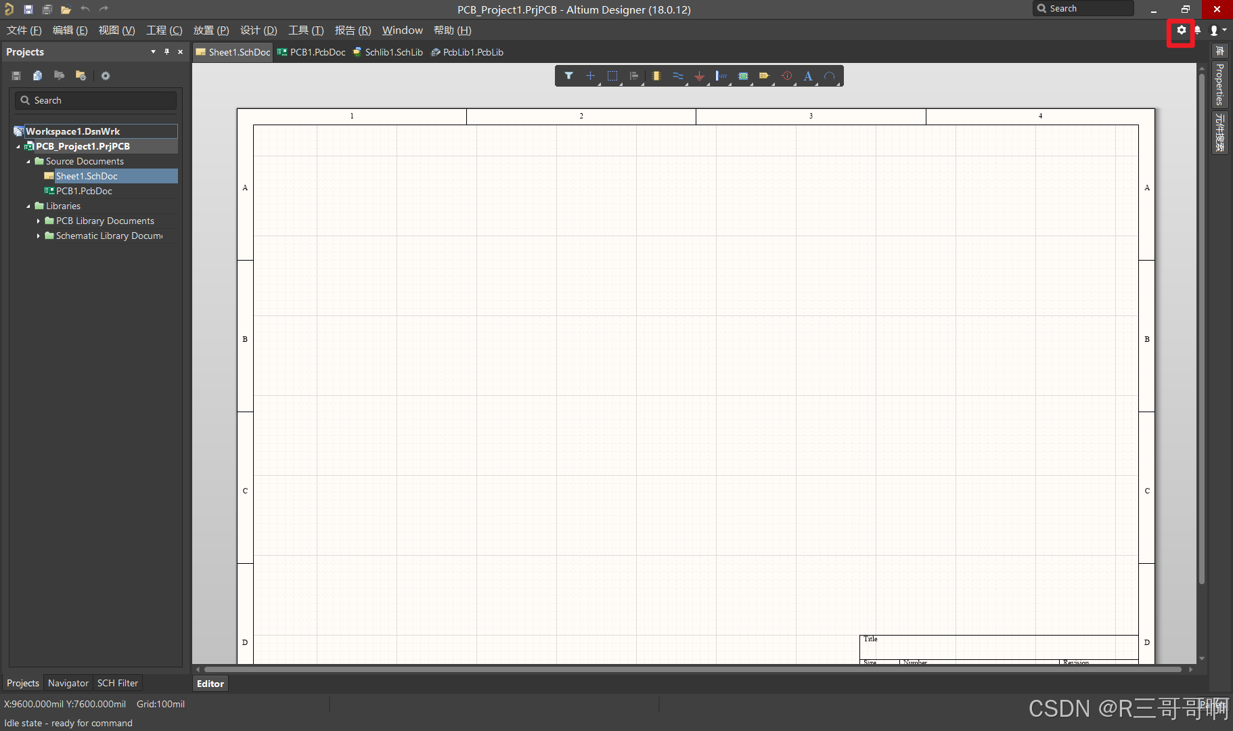This screenshot has height=731, width=1233.
Task: Select the place bus entry tool
Action: tap(721, 76)
